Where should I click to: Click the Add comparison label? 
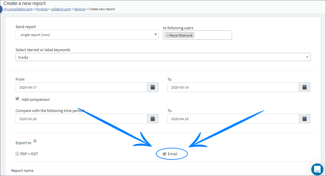click(36, 100)
